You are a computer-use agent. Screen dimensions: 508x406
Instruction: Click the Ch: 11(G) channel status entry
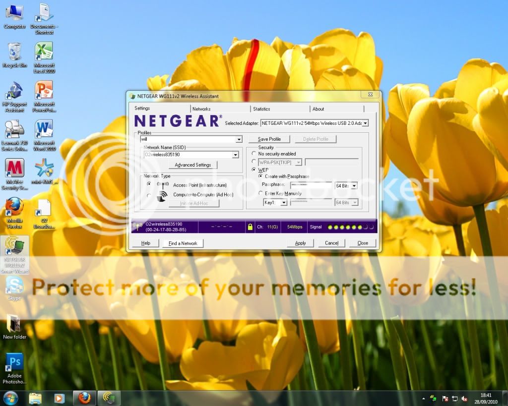pyautogui.click(x=267, y=227)
